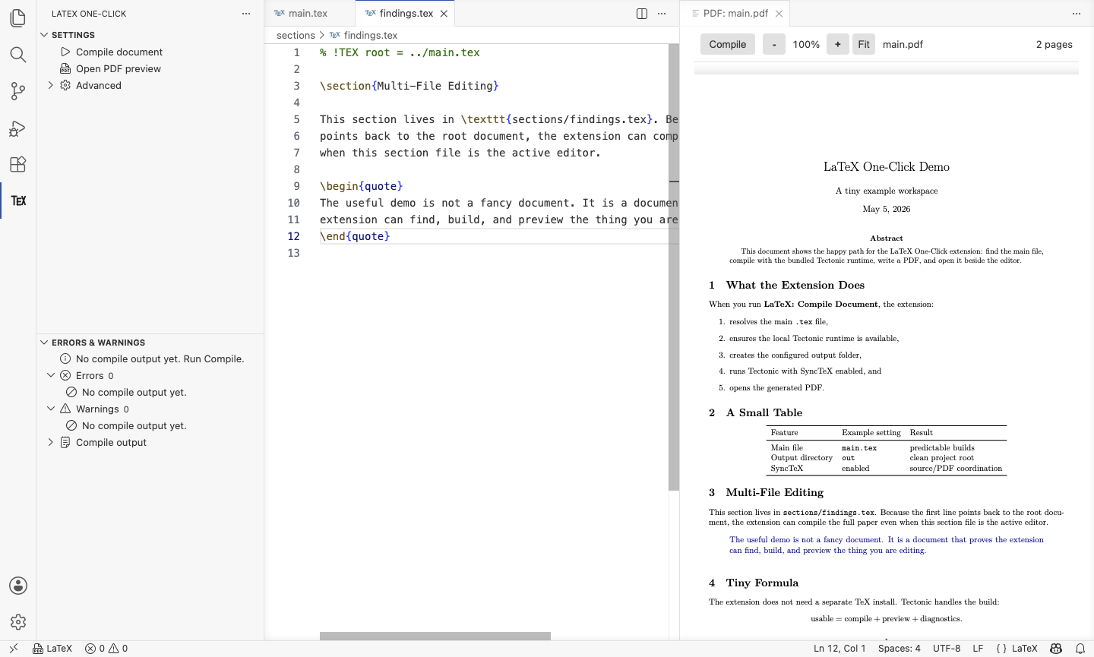Viewport: 1094px width, 657px height.
Task: Select Open PDF preview item
Action: tap(119, 68)
